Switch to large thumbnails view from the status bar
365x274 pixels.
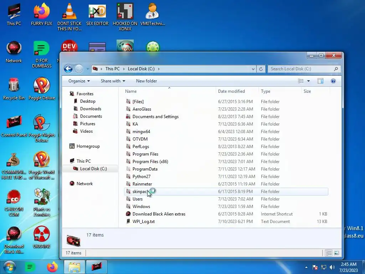[336, 253]
